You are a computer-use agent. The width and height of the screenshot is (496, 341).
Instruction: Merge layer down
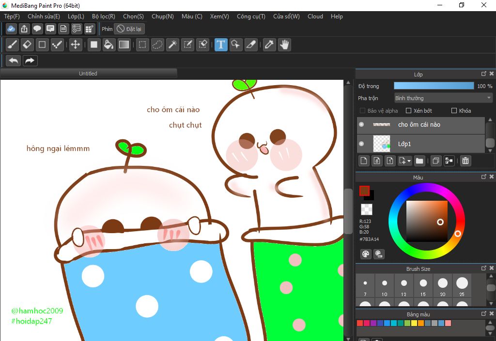pyautogui.click(x=449, y=161)
